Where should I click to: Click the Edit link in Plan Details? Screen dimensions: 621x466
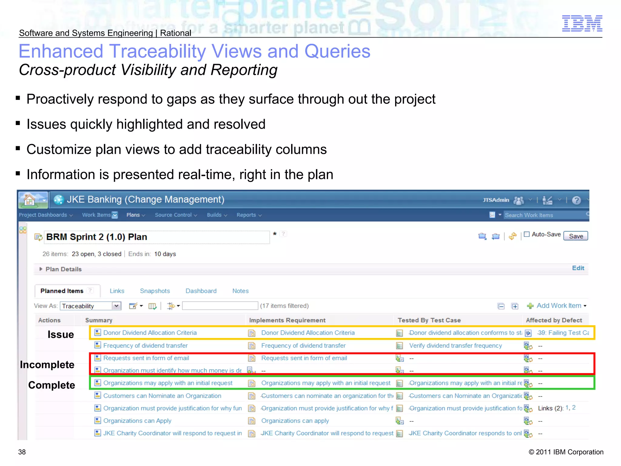tap(578, 268)
